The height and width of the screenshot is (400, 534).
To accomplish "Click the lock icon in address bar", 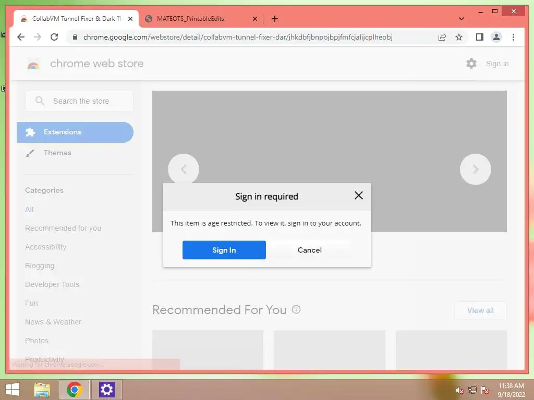I will pos(75,37).
